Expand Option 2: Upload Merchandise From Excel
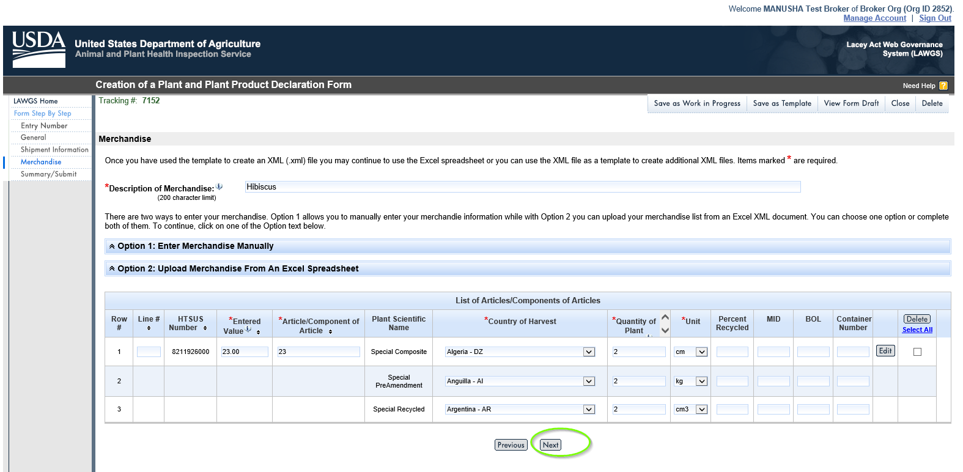The height and width of the screenshot is (472, 963). (237, 268)
